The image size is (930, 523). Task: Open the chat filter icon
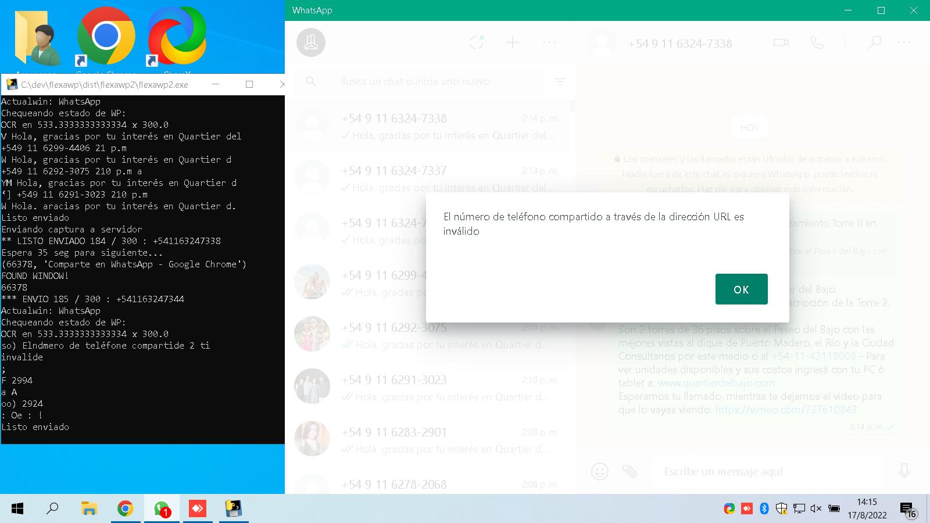pyautogui.click(x=560, y=82)
